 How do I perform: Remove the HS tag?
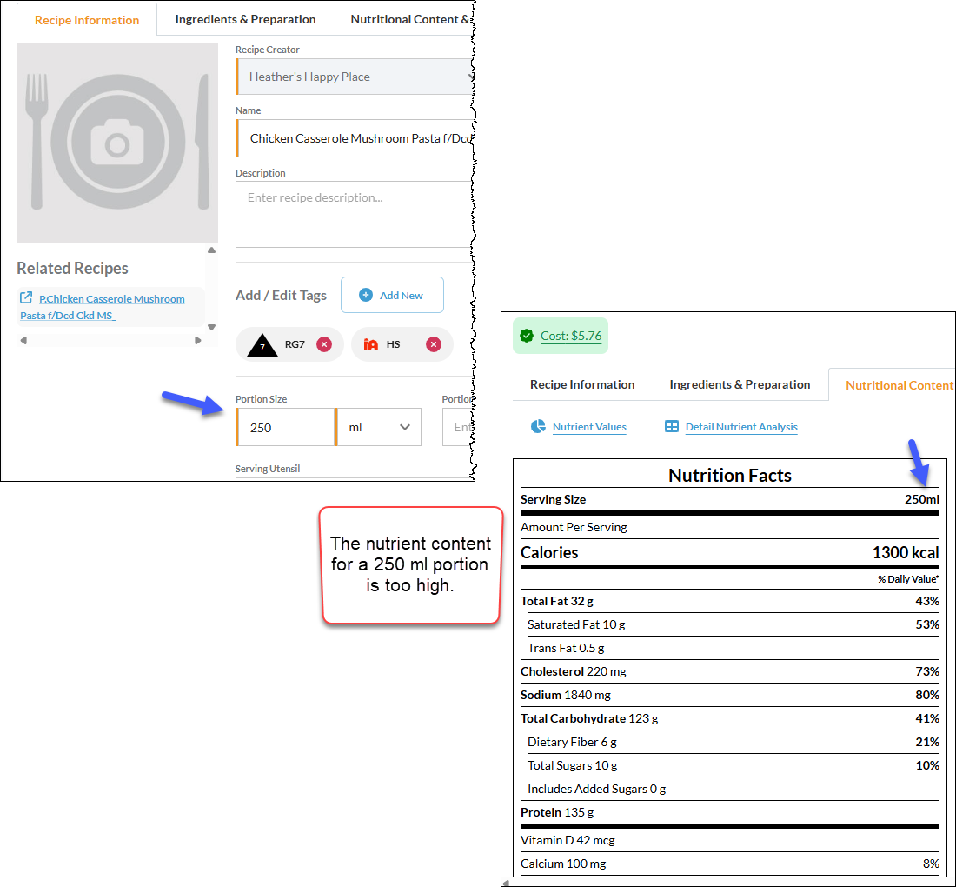pyautogui.click(x=434, y=344)
